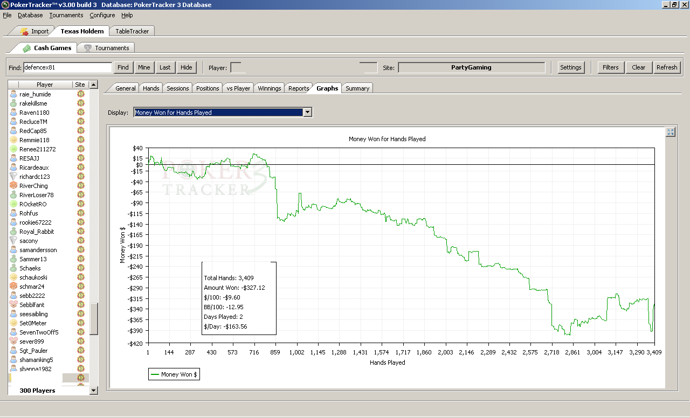690x418 pixels.
Task: Click the Find player input field
Action: (67, 67)
